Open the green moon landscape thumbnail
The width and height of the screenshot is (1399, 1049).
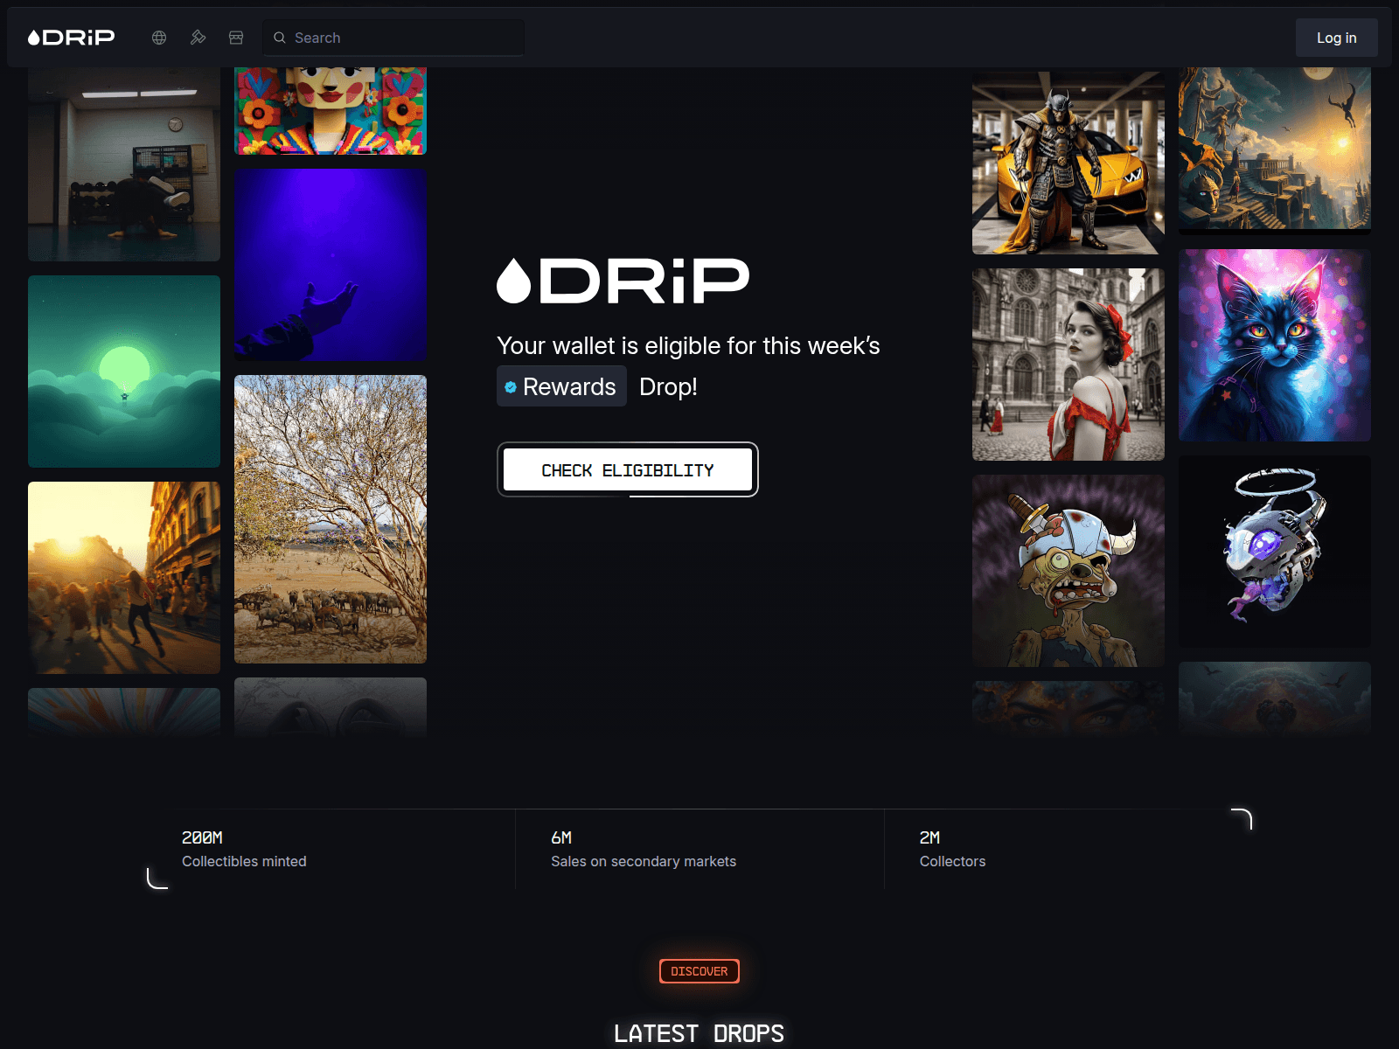124,372
